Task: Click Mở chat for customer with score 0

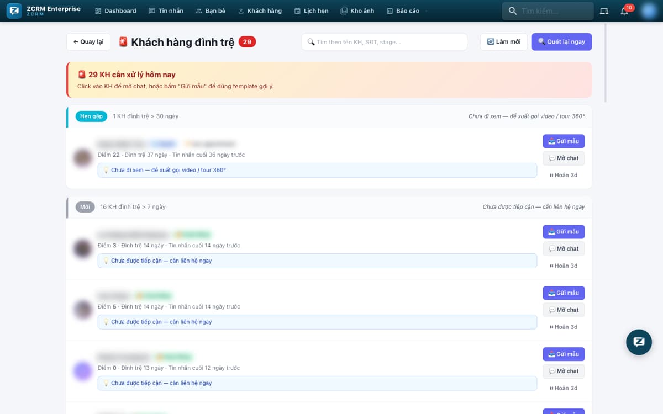Action: (564, 371)
